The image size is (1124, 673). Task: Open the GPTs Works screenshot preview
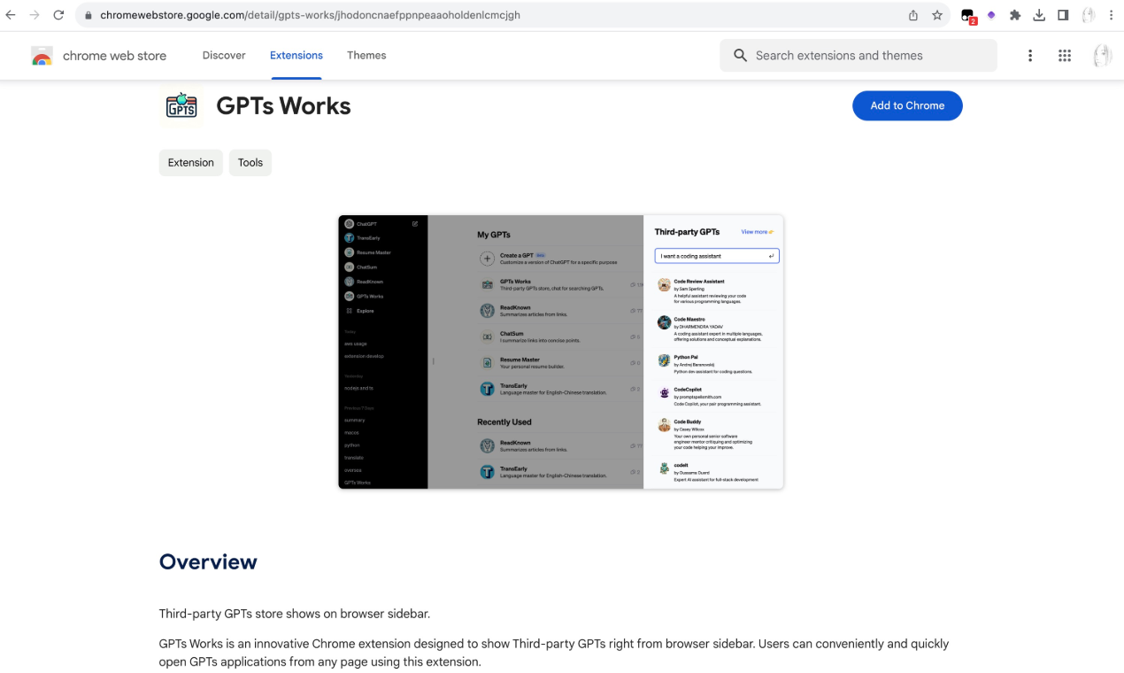[x=561, y=352]
